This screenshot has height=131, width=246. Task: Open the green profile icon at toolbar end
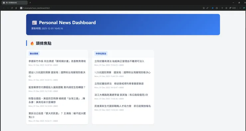(x=244, y=8)
